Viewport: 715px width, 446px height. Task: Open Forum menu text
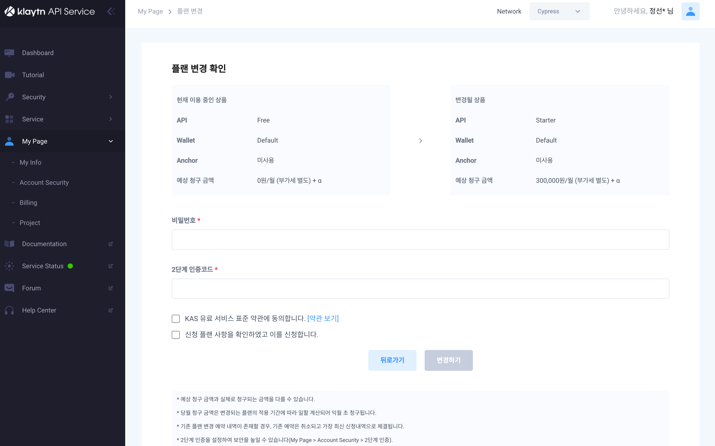pos(32,288)
